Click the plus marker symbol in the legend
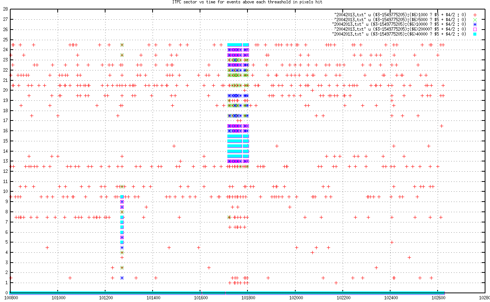 coord(474,14)
